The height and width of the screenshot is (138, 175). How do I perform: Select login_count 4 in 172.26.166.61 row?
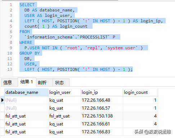140,124
